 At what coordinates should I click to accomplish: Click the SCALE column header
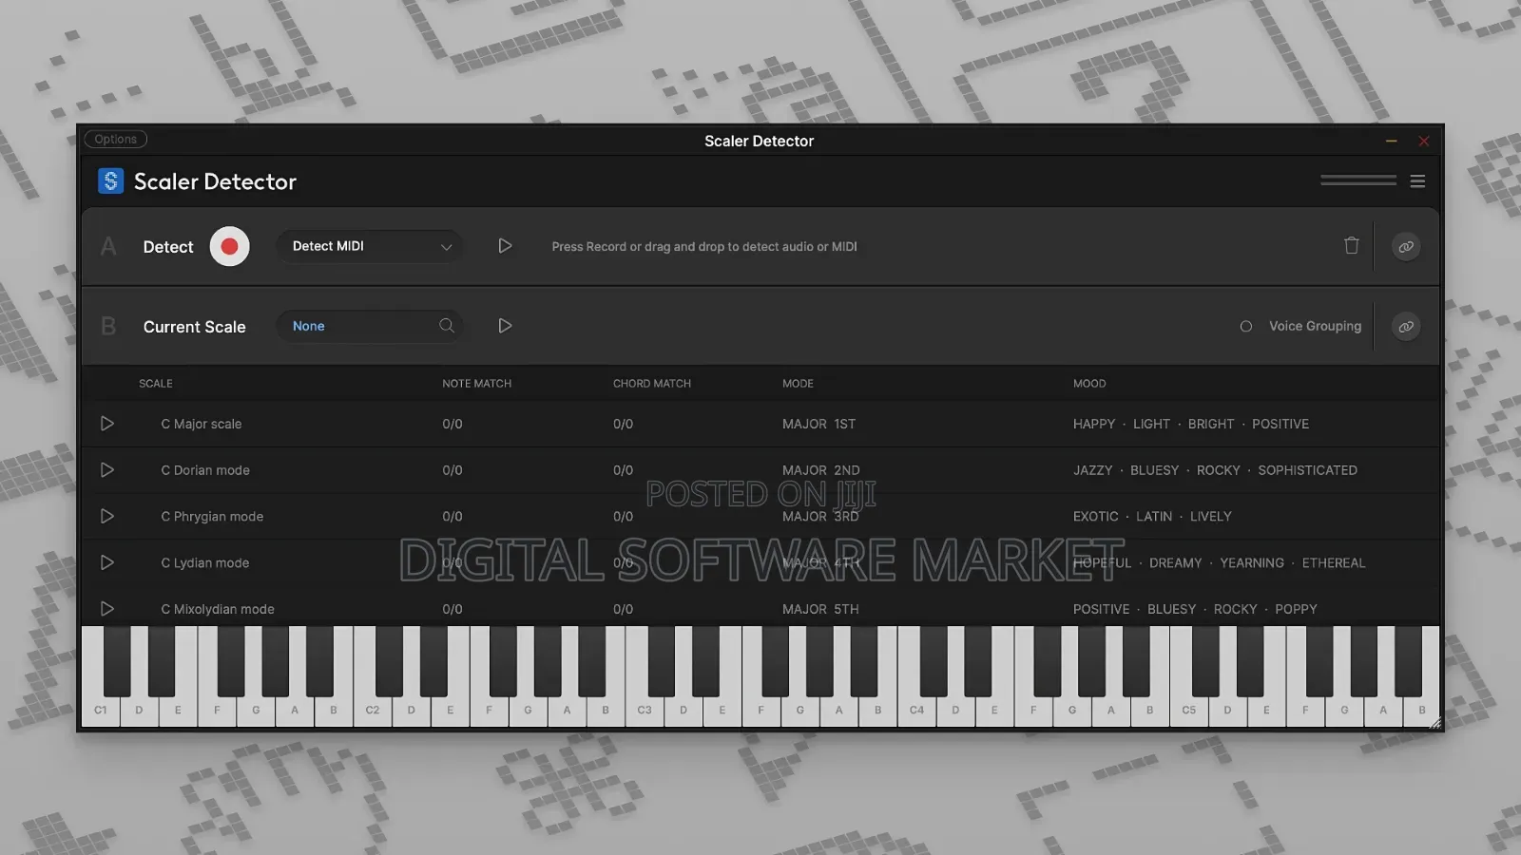click(156, 384)
